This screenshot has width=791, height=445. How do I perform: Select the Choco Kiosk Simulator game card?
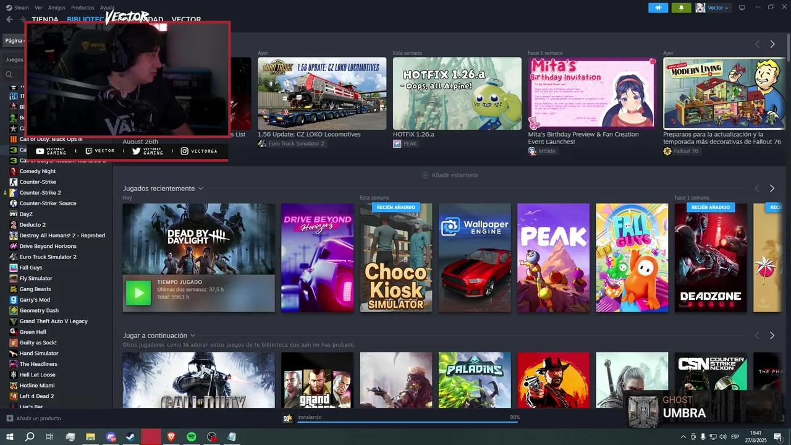coord(396,258)
